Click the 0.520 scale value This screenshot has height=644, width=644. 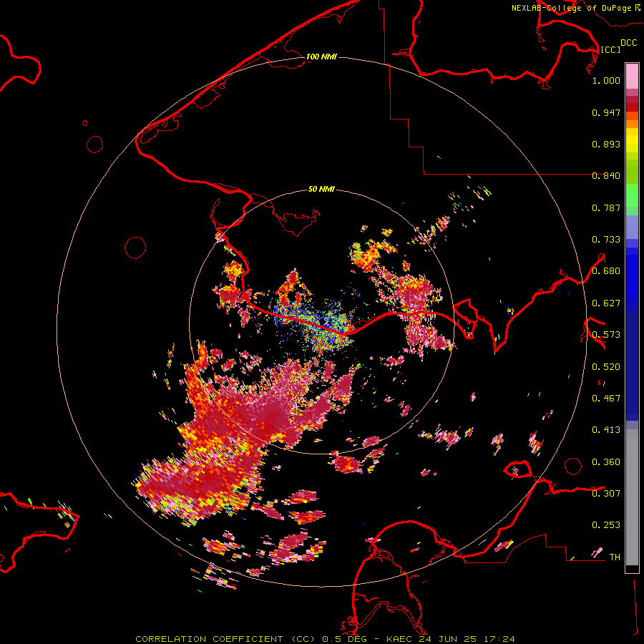pos(606,367)
